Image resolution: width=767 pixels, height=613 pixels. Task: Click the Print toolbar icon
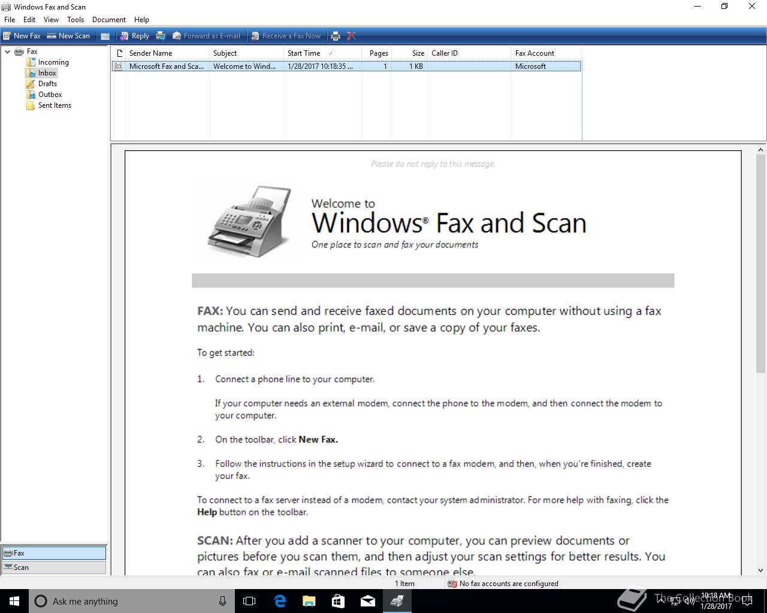336,36
